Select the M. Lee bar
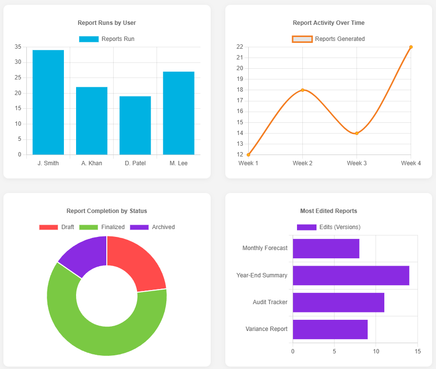The height and width of the screenshot is (369, 436). [x=178, y=113]
